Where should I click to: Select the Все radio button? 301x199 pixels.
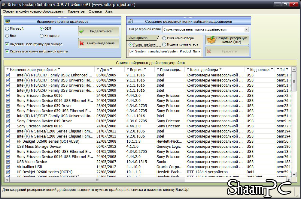point(7,36)
